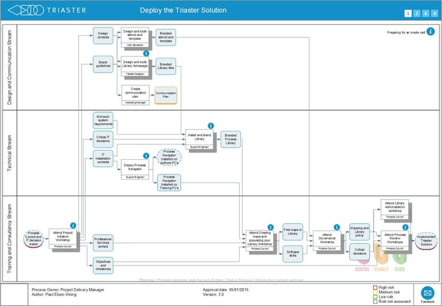This screenshot has height=306, width=442.
Task: Click info icon above Design and build Library homepage
Action: 146,53
